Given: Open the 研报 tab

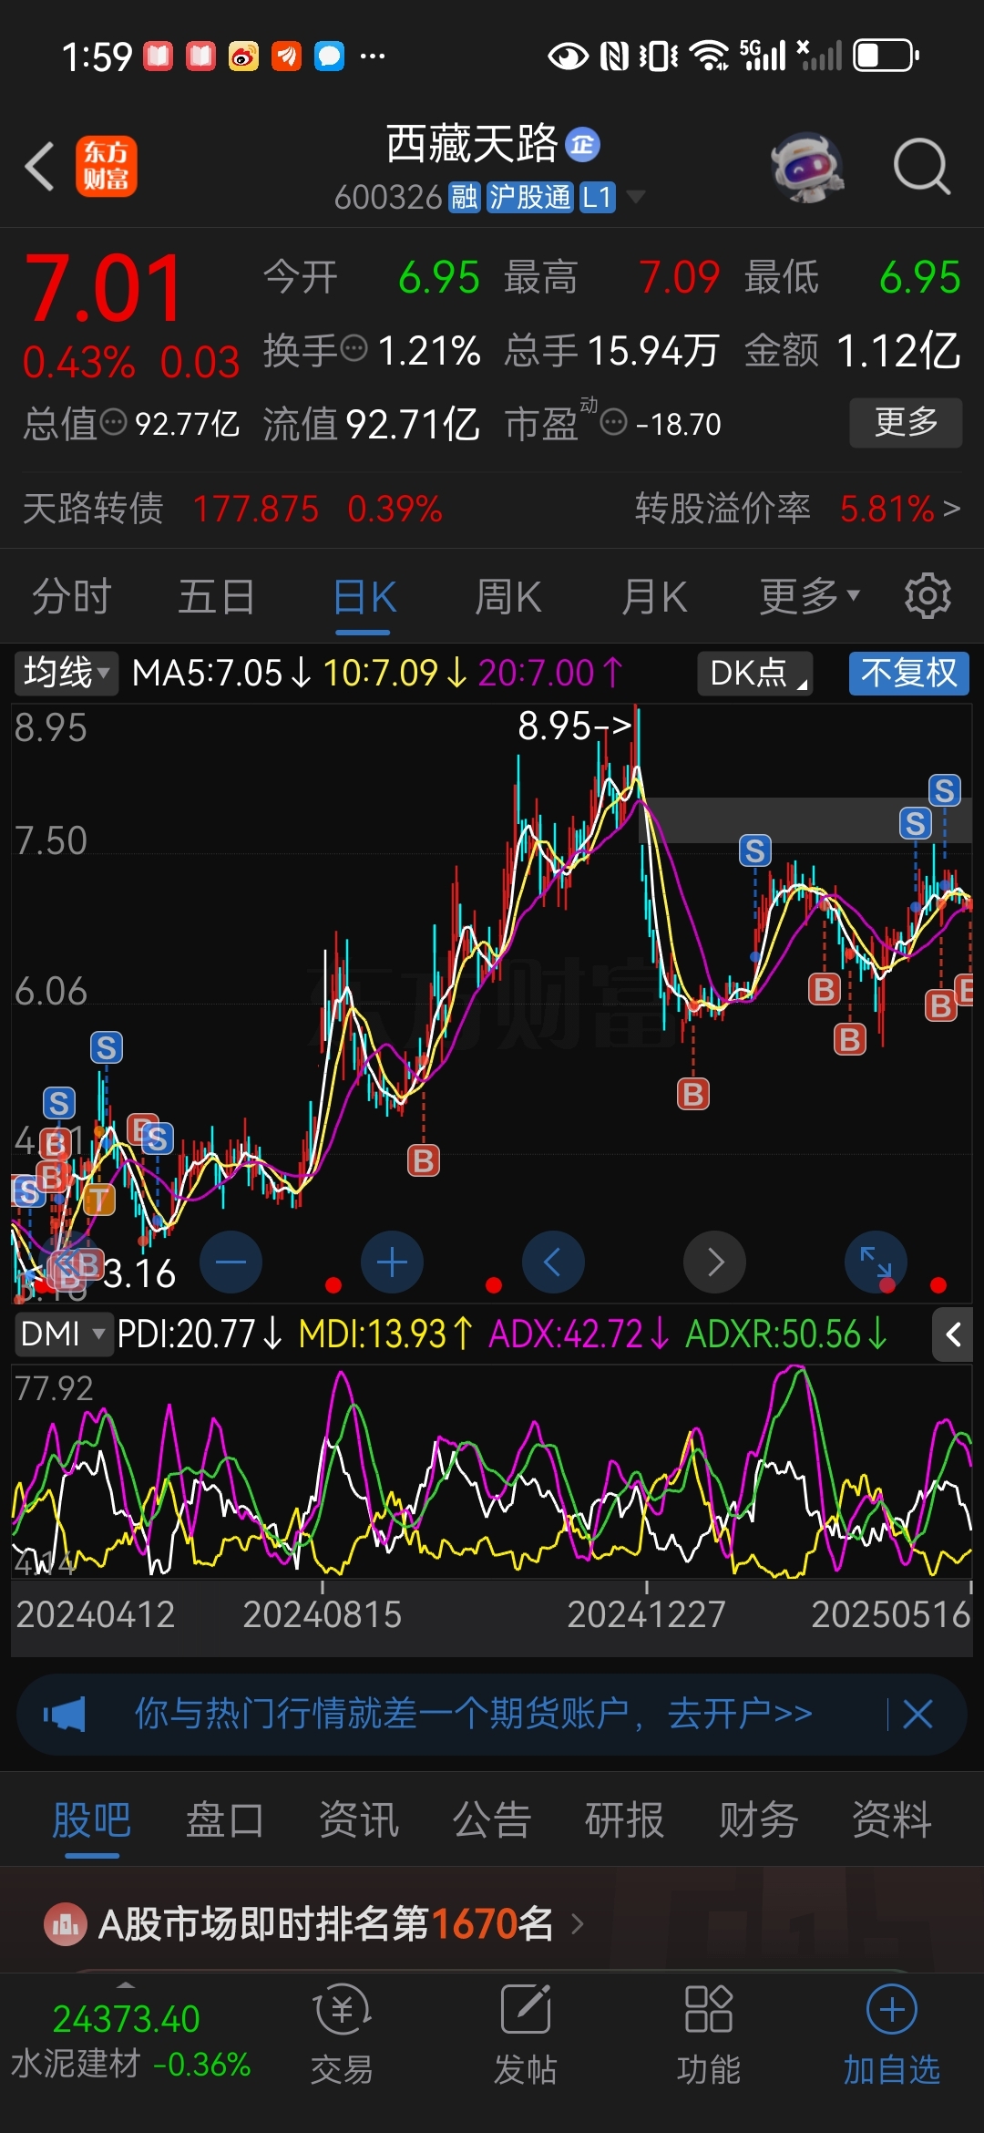Looking at the screenshot, I should tap(625, 1820).
